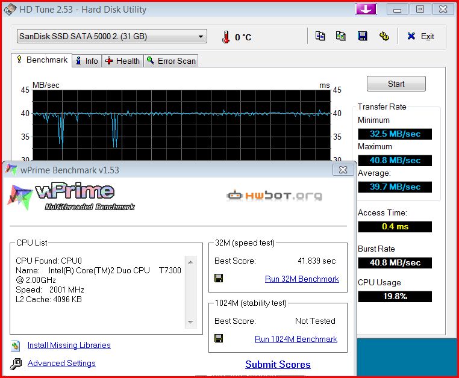
Task: Click the Access Time 0.4 ms value
Action: [395, 226]
